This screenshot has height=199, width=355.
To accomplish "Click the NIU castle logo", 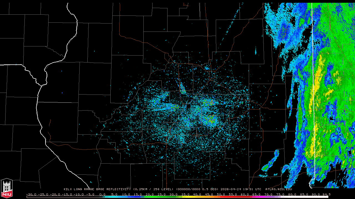I will (x=7, y=188).
